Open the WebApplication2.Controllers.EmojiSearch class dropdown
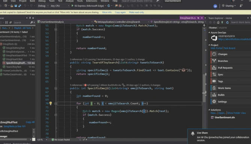 (121, 22)
